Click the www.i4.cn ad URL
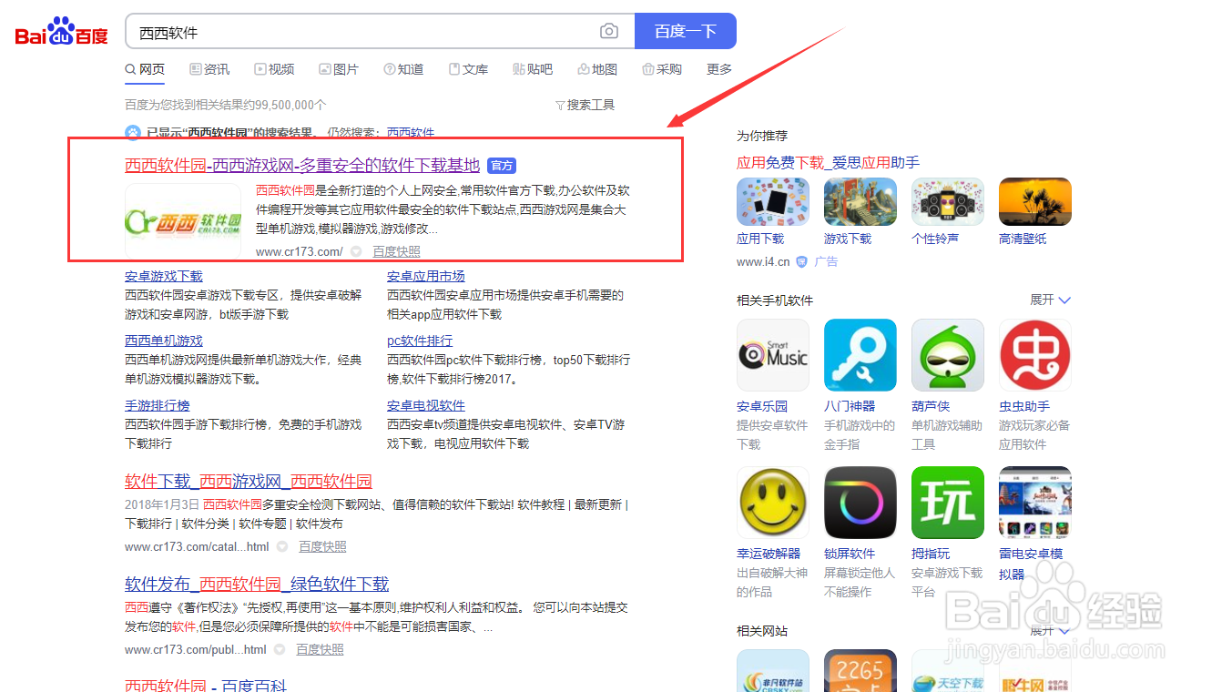The image size is (1232, 692). point(763,261)
